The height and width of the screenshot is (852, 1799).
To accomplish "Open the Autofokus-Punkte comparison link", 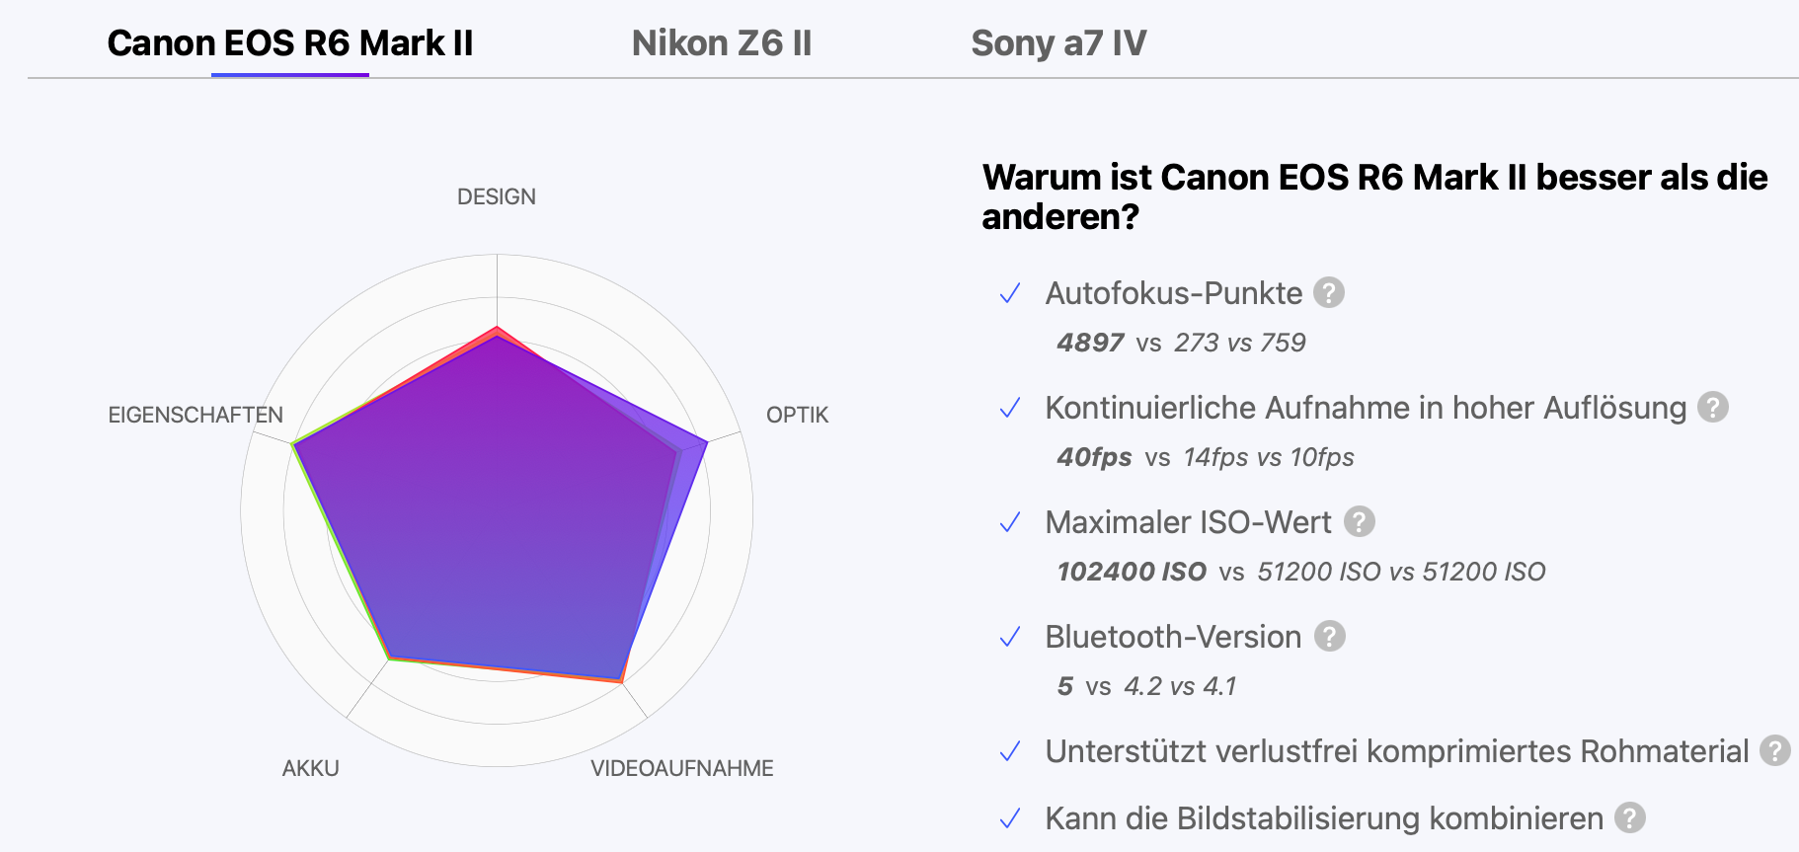I will click(x=1173, y=293).
